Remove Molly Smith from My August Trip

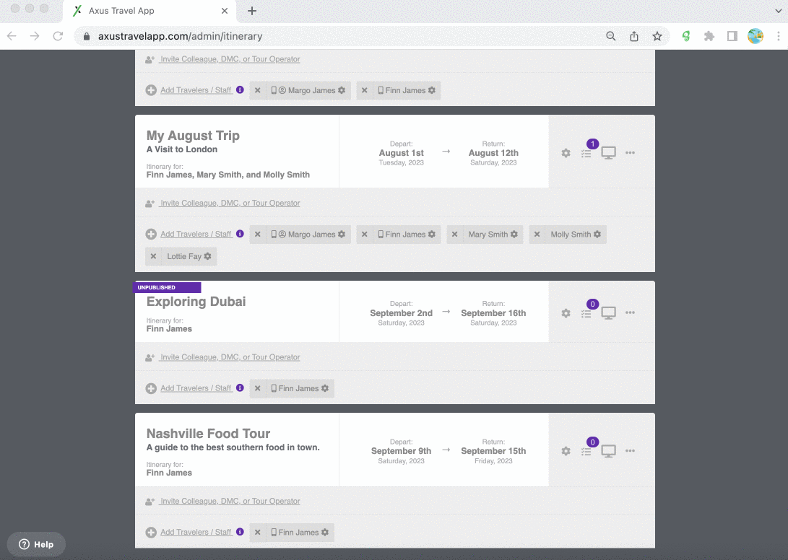pyautogui.click(x=537, y=235)
